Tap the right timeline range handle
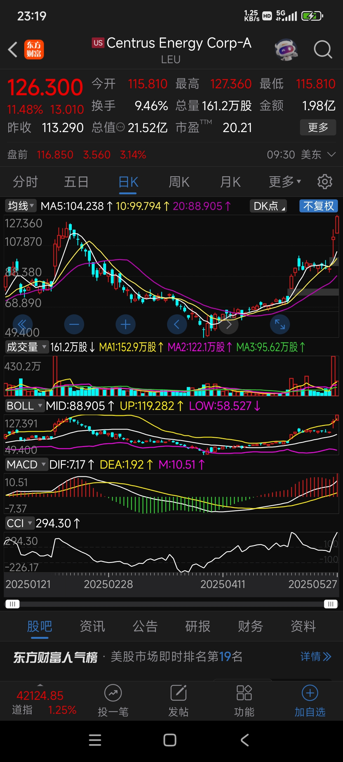Screen dimensions: 343x762 (x=331, y=604)
